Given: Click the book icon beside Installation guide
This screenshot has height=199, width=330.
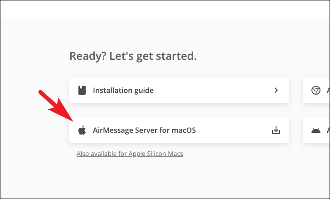Looking at the screenshot, I should [82, 90].
